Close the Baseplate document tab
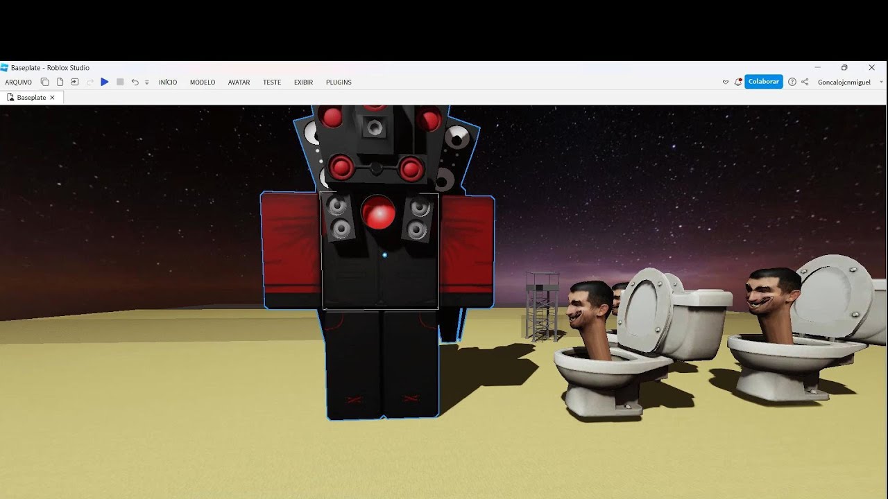This screenshot has width=888, height=499. [x=52, y=98]
